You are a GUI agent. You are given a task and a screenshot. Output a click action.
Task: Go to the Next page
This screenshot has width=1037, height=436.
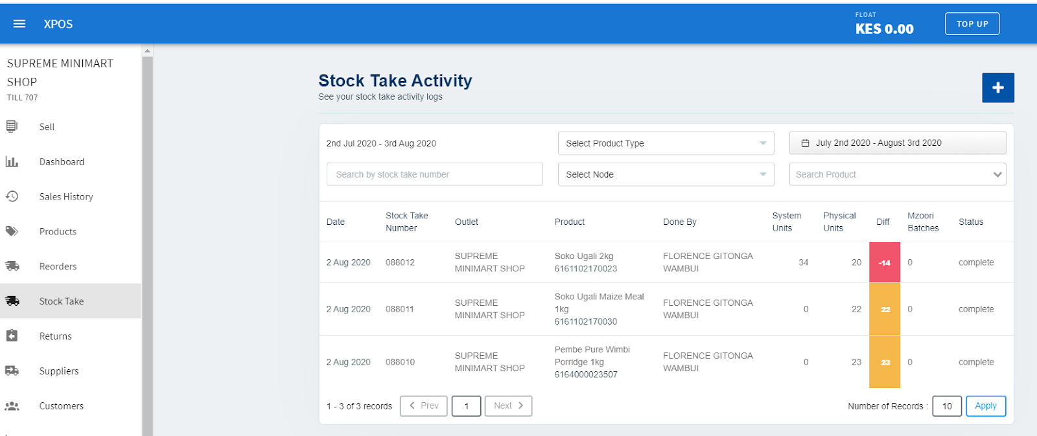tap(508, 406)
